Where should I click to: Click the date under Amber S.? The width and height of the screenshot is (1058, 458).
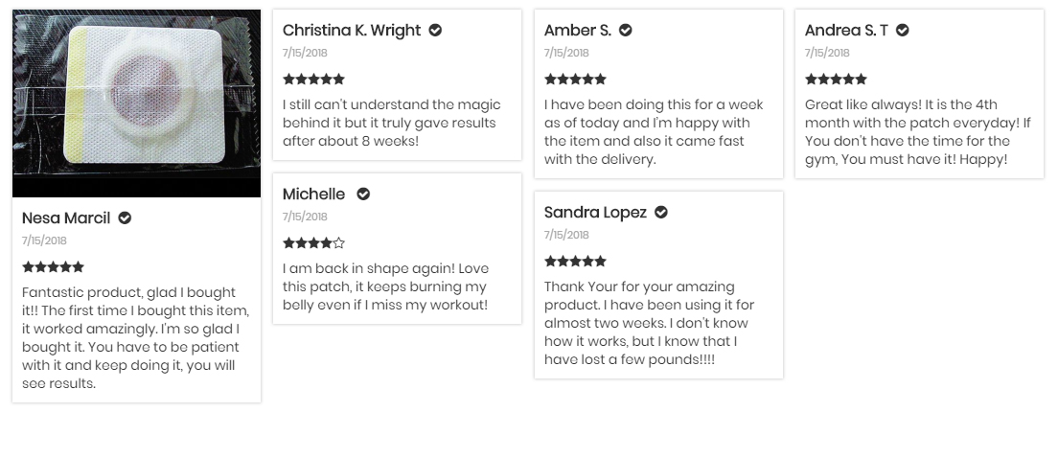pos(566,53)
